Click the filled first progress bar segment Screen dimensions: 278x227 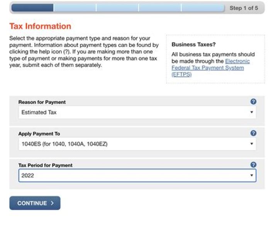click(32, 8)
